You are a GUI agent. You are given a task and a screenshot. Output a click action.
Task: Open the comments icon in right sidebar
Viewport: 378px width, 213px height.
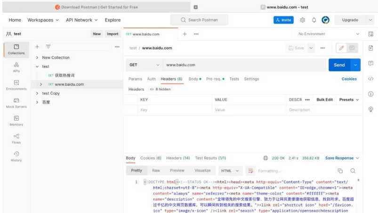point(371,63)
